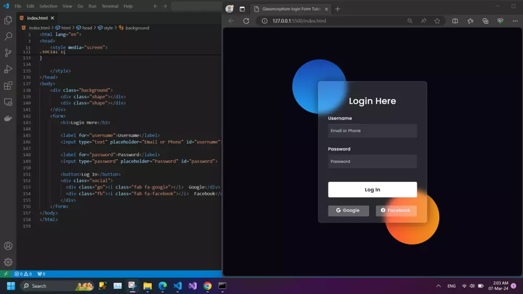Open the browser profile avatar
Image resolution: width=523 pixels, height=294 pixels.
(x=230, y=9)
